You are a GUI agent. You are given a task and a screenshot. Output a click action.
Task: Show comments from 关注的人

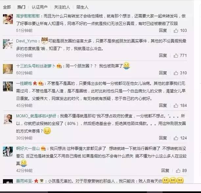(62, 7)
